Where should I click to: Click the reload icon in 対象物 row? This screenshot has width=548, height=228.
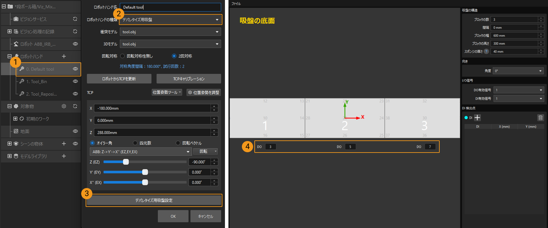click(x=75, y=106)
